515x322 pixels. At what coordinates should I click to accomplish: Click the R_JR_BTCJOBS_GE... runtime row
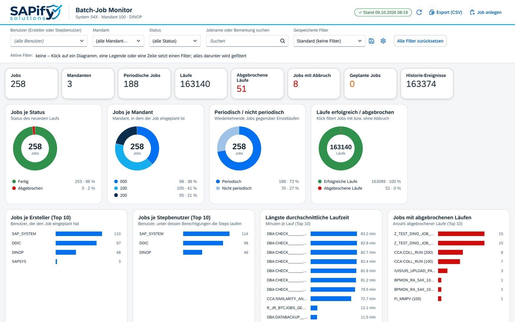321,308
